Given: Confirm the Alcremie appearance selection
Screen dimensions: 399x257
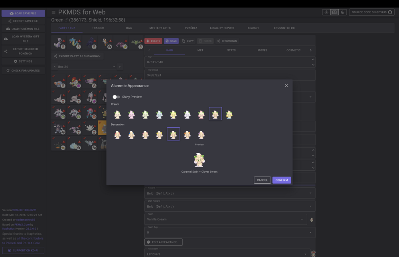Looking at the screenshot, I should [x=281, y=180].
